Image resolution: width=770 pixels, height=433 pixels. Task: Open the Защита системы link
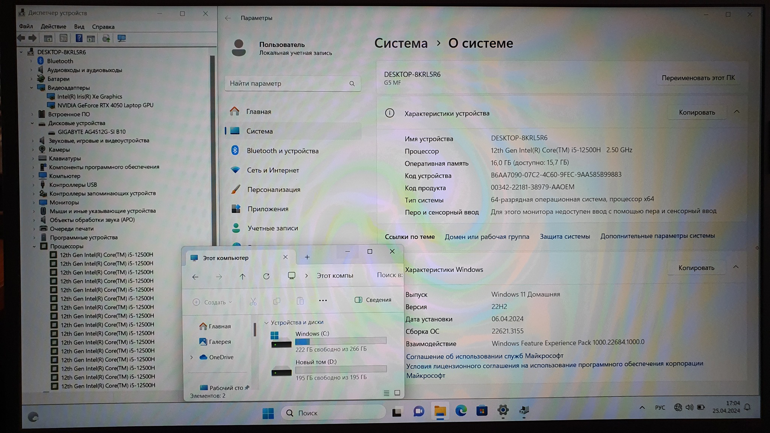point(565,236)
